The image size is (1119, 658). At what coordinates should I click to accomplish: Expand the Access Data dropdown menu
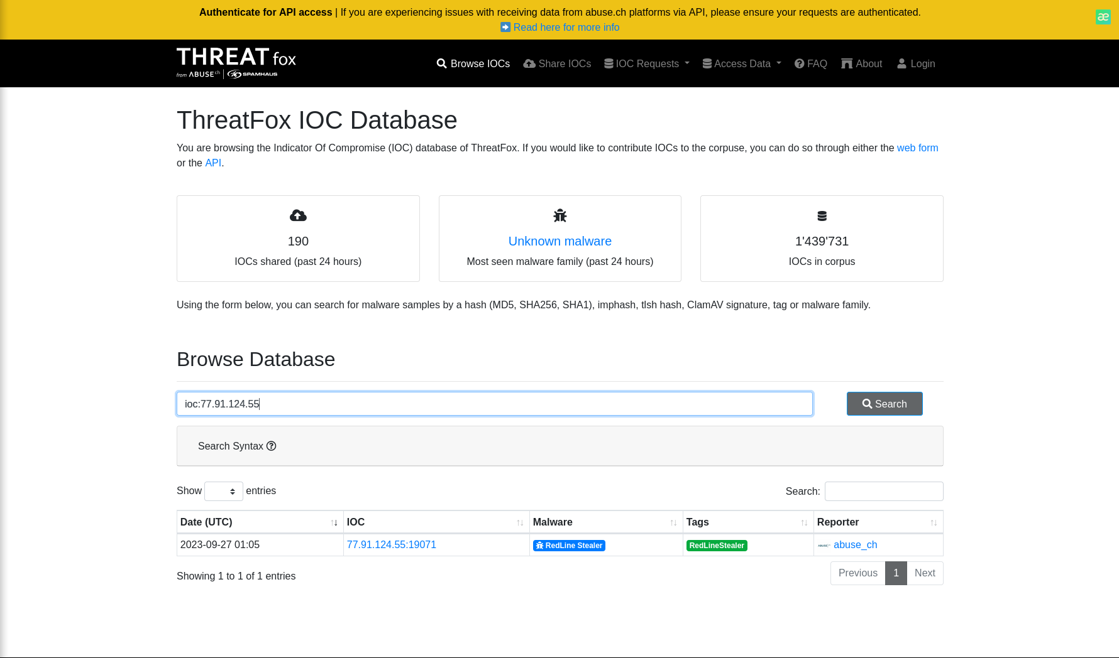coord(742,63)
